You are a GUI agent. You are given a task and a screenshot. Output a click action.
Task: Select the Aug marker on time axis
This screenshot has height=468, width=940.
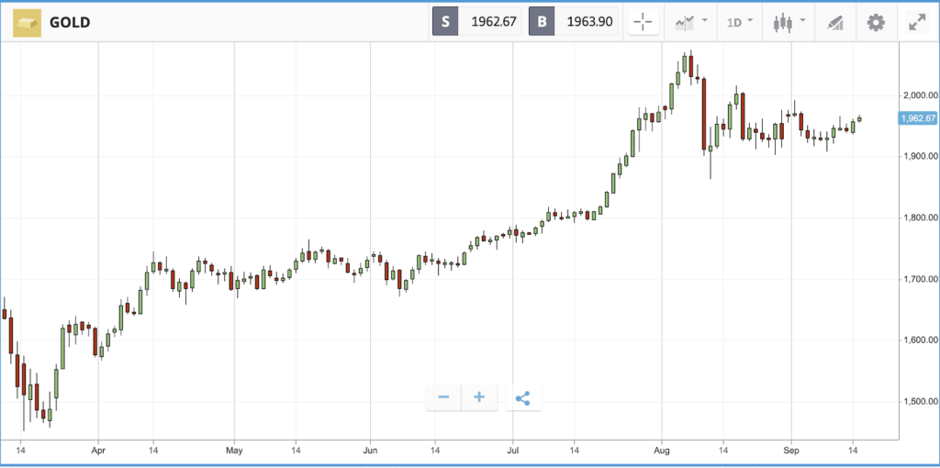pyautogui.click(x=662, y=448)
